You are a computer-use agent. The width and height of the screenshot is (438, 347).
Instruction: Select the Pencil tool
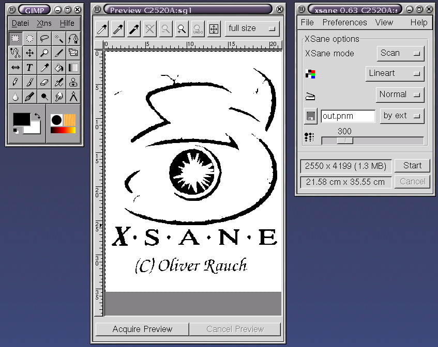[16, 82]
